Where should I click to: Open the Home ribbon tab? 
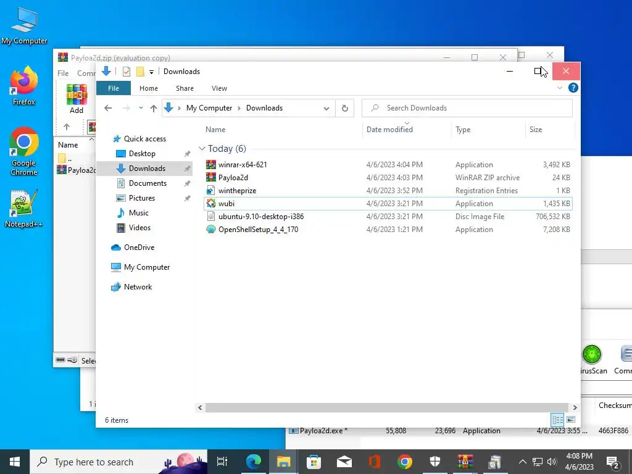pyautogui.click(x=149, y=88)
